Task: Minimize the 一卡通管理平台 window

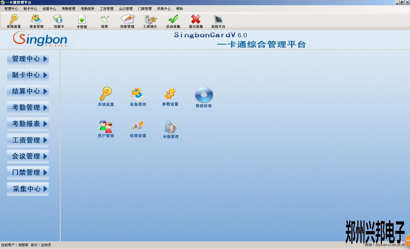Action: (x=397, y=3)
